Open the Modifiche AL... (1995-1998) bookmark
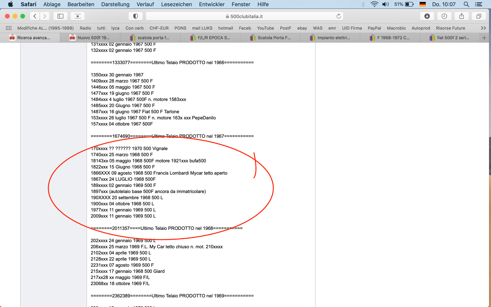Screen dimensions: 491x307 point(45,28)
